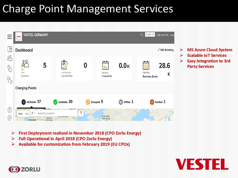The width and height of the screenshot is (238, 178).
Task: Click the Zorlu logo
Action: pos(24,169)
